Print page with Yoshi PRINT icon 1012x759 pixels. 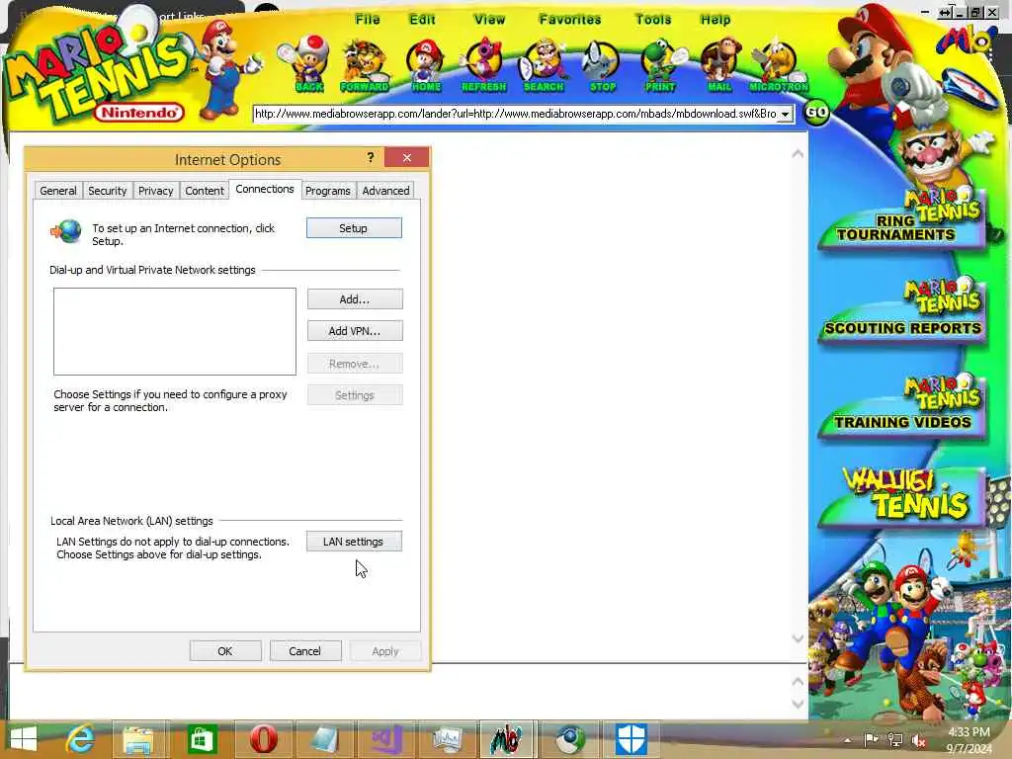tap(659, 64)
